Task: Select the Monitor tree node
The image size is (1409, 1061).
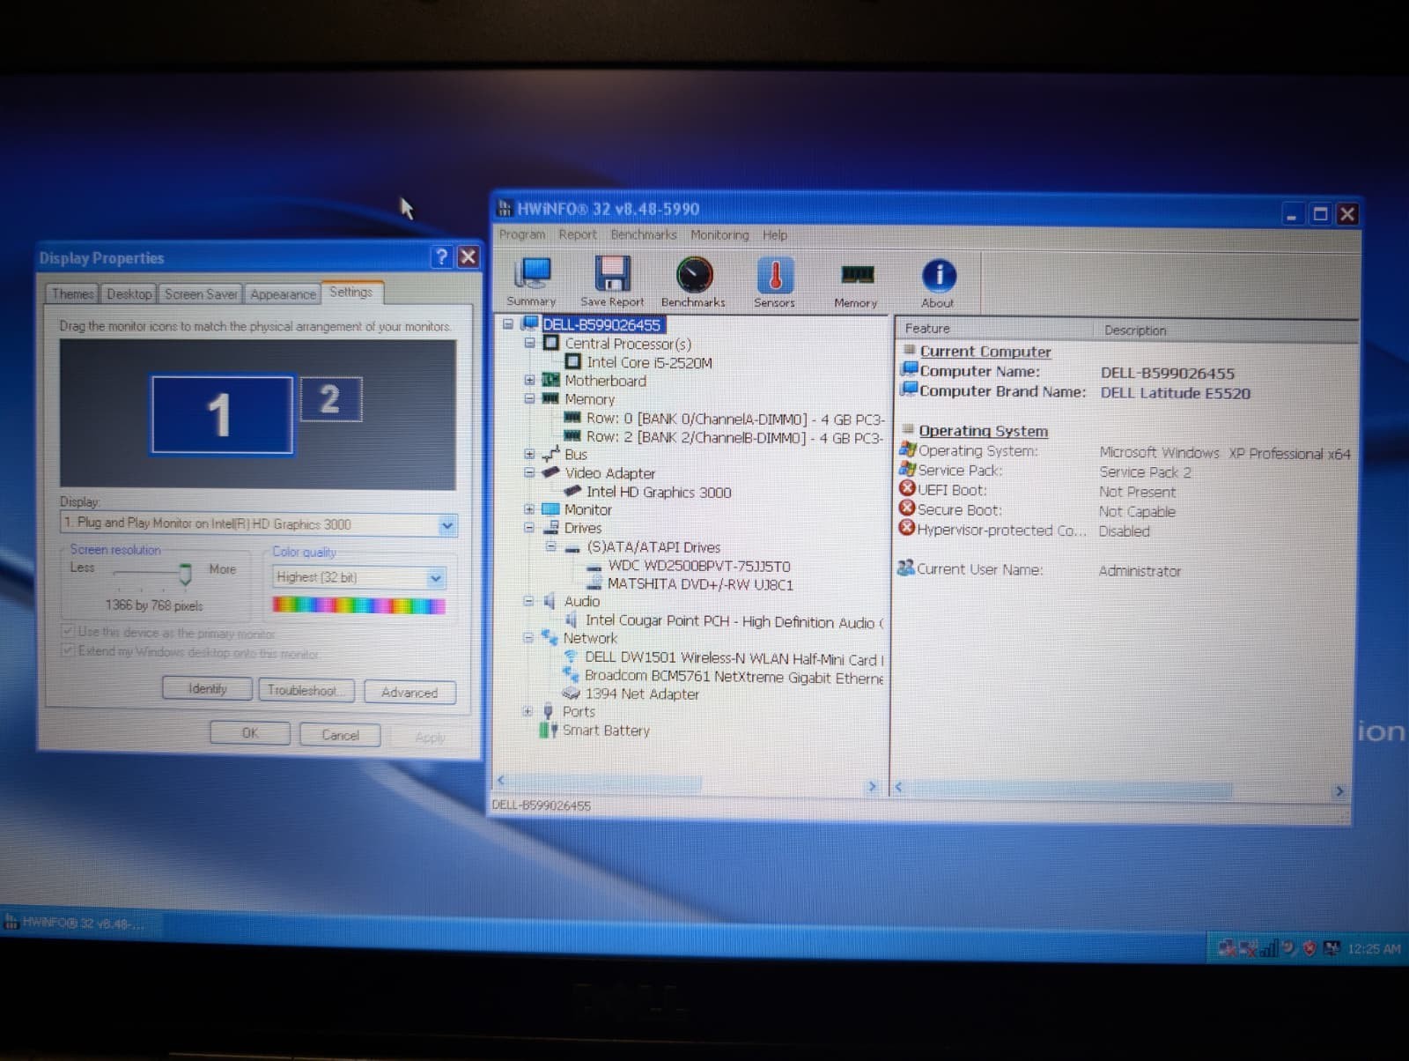Action: click(587, 509)
